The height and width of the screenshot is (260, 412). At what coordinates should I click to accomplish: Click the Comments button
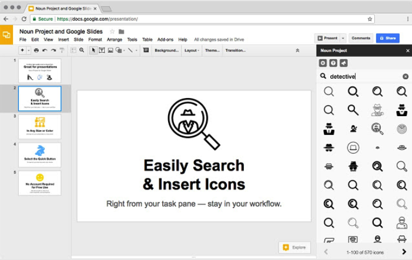361,38
